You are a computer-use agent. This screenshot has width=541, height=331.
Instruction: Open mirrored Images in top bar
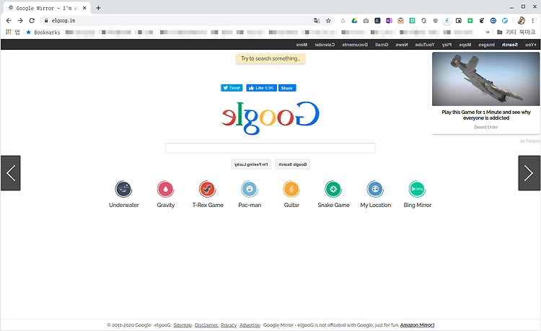(x=486, y=45)
